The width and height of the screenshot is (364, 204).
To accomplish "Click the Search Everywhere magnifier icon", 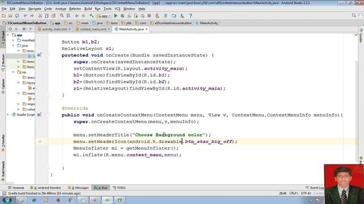I will click(354, 15).
